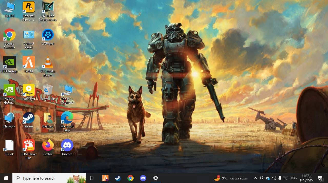Switch the ENG input language indicator
Screen dimensions: 328x183
coord(294,178)
